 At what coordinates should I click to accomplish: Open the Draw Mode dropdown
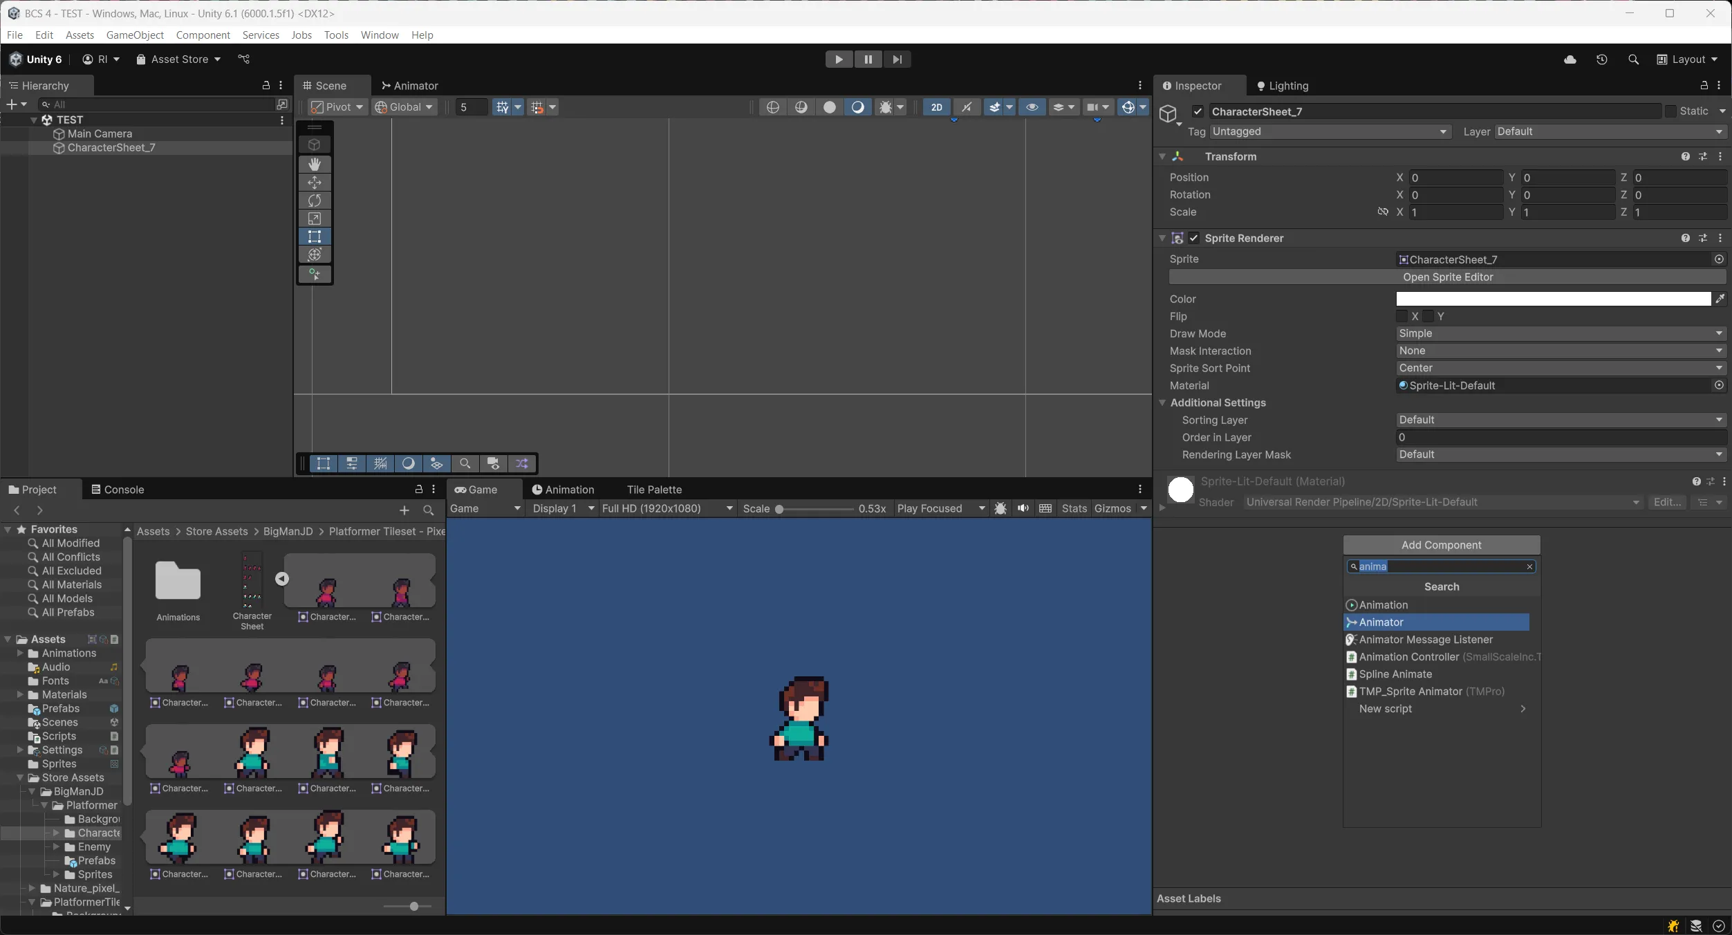1561,333
